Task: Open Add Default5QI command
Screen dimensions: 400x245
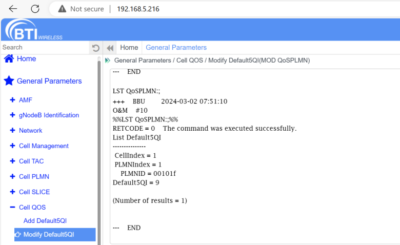Action: (45, 221)
